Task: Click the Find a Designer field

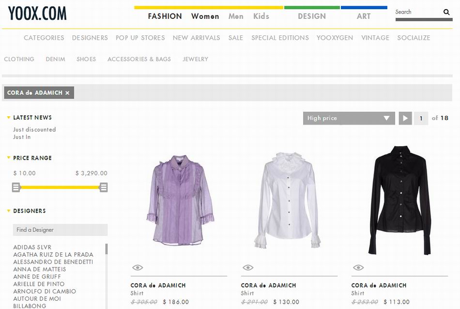Action: click(60, 230)
